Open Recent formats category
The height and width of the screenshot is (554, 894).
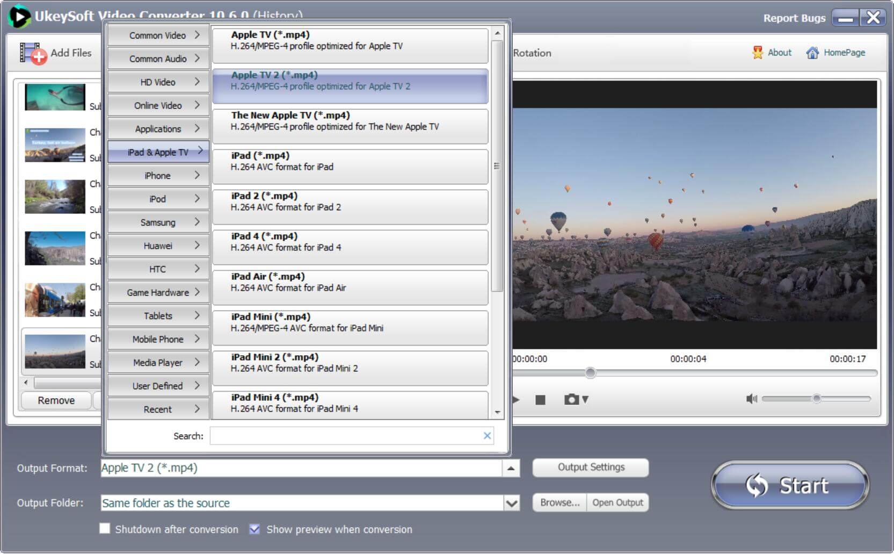[158, 409]
